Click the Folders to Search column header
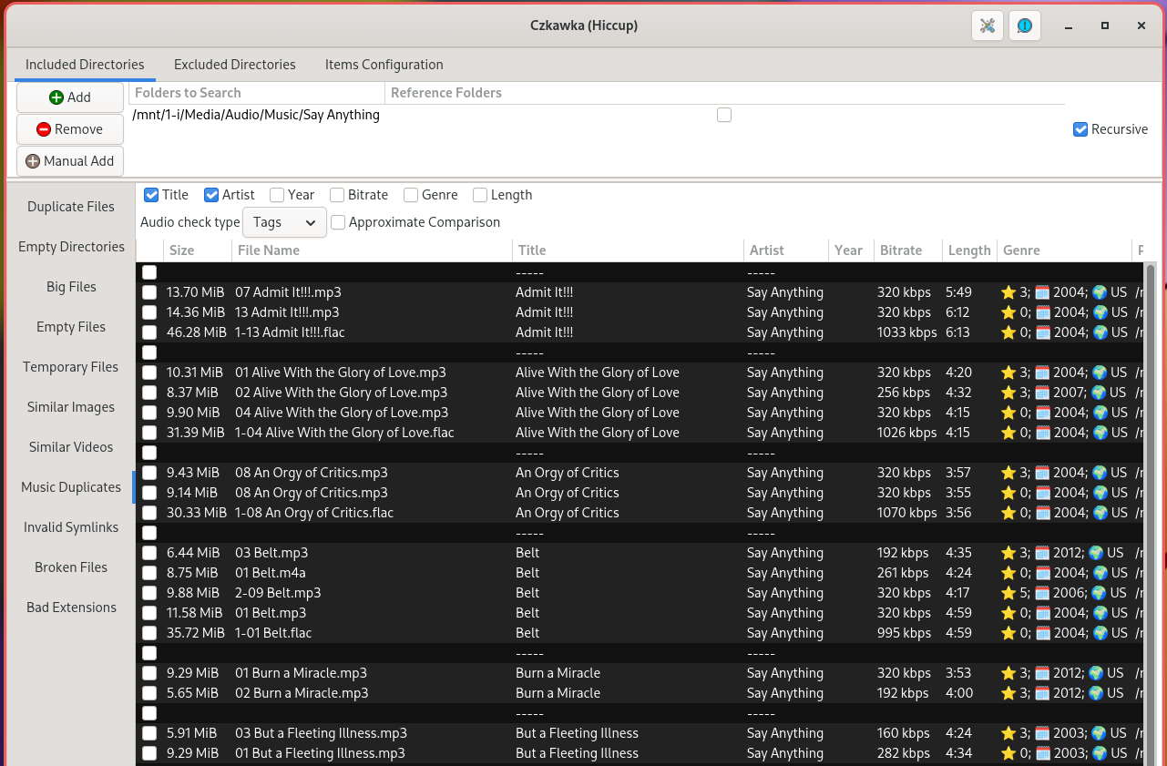The height and width of the screenshot is (766, 1167). [257, 93]
